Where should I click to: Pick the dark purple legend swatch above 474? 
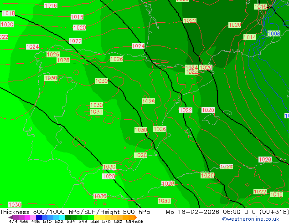point(15,217)
